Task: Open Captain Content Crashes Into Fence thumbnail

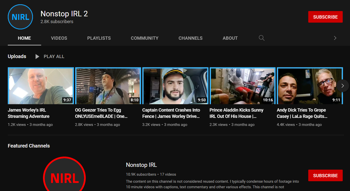Action: 175,86
